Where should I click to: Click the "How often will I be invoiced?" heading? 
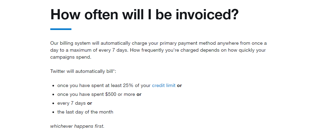coord(144,14)
